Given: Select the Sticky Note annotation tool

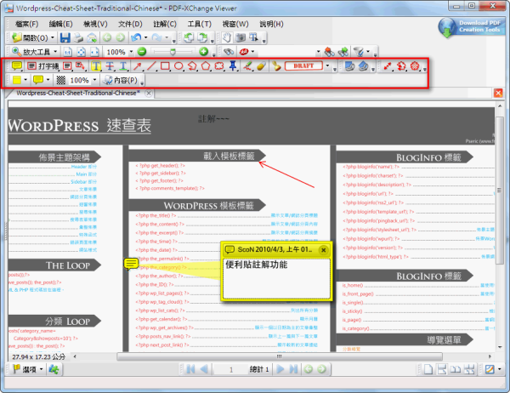Looking at the screenshot, I should [x=17, y=65].
